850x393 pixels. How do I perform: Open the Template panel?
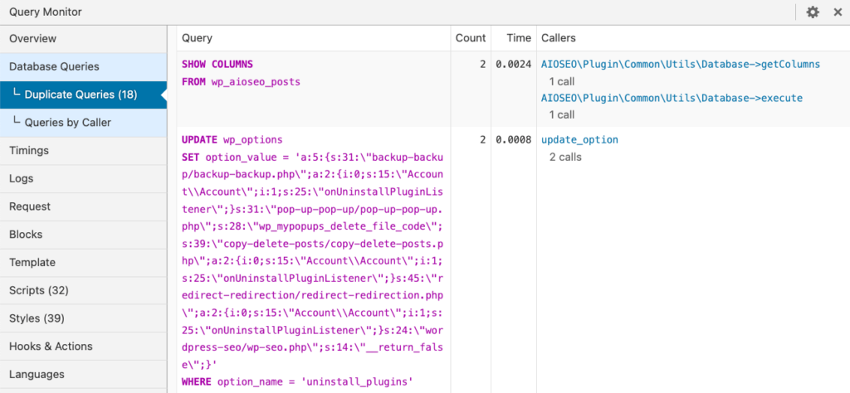84,263
